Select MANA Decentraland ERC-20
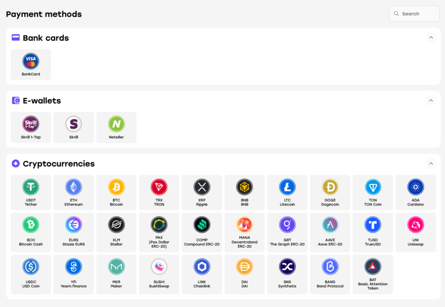 pyautogui.click(x=244, y=232)
